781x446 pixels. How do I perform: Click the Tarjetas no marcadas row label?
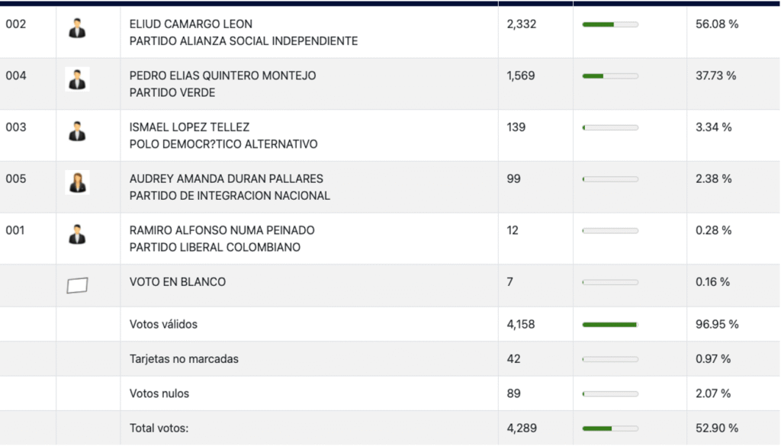[184, 359]
